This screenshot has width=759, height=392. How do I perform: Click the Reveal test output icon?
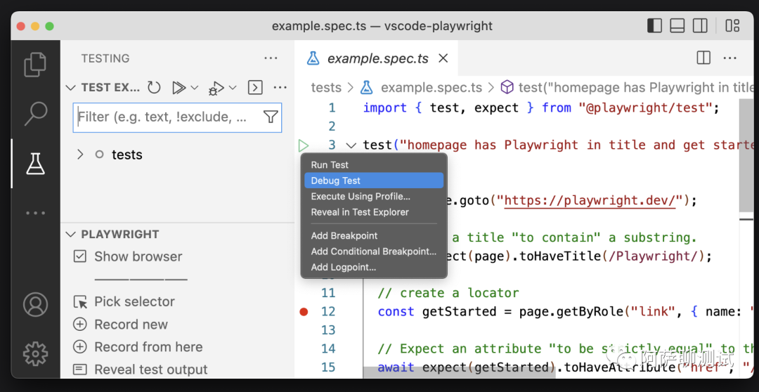(x=80, y=370)
